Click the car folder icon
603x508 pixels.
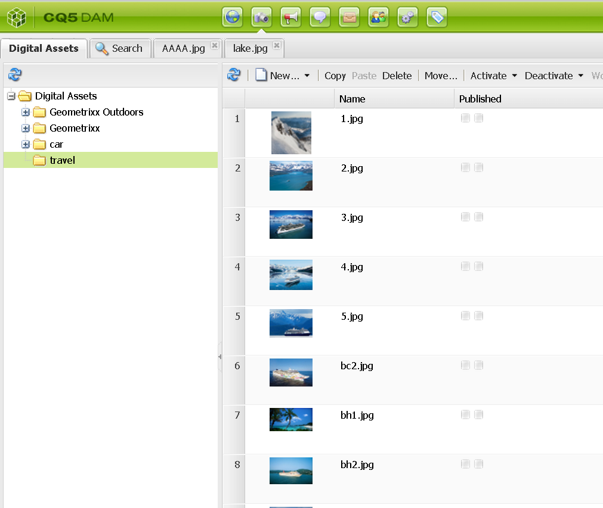point(39,144)
